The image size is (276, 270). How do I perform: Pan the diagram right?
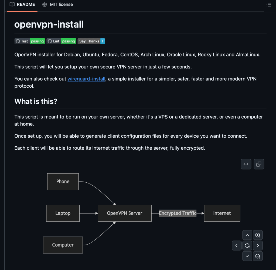(x=258, y=246)
